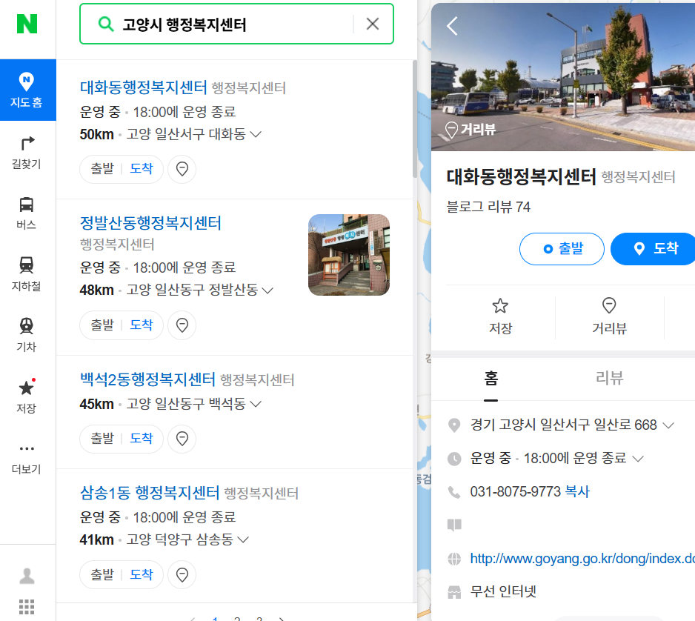
Task: Expand operating hours in detail panel
Action: click(x=638, y=459)
